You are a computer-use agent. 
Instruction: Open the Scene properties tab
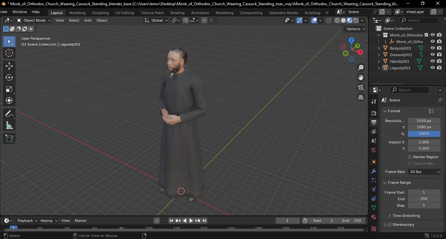coord(374,141)
